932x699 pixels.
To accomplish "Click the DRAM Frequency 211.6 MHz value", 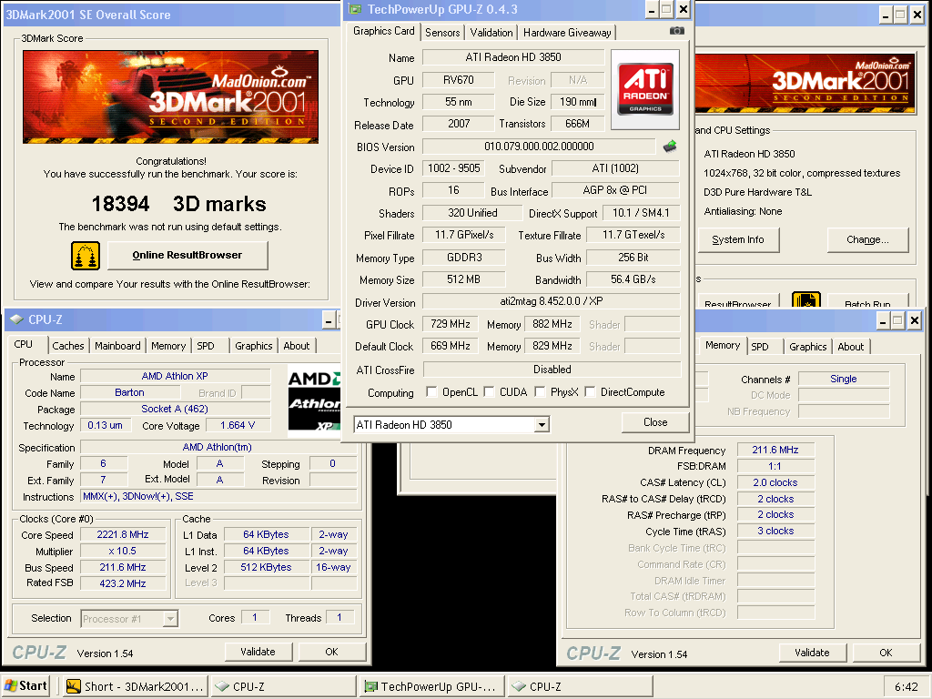I will [775, 450].
